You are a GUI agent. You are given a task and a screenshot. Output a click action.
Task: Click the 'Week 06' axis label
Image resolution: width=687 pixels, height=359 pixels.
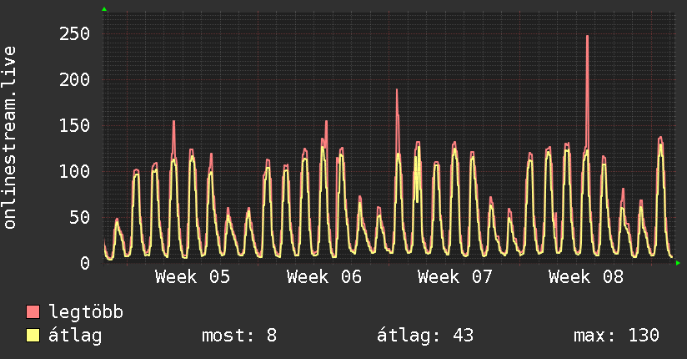[x=324, y=277]
